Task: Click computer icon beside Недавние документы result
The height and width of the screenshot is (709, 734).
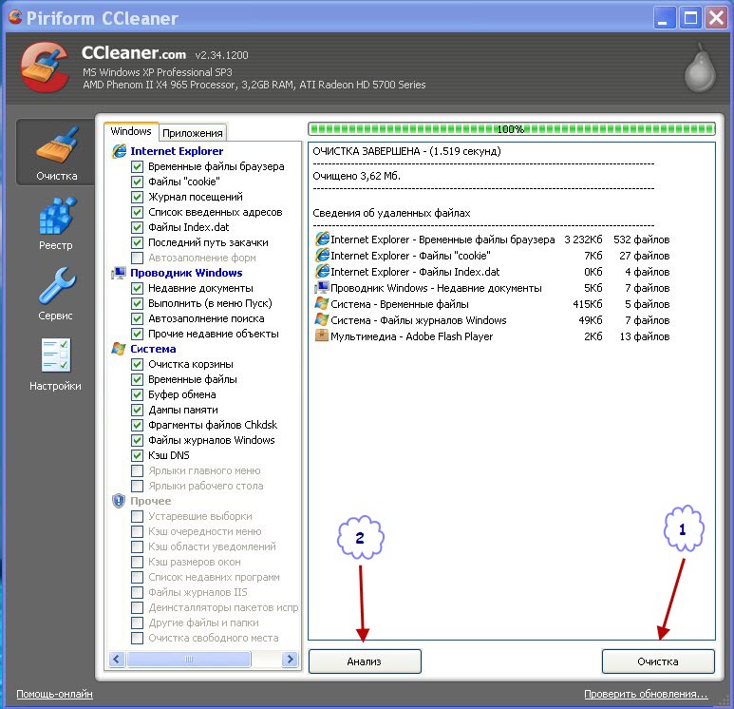Action: 322,287
